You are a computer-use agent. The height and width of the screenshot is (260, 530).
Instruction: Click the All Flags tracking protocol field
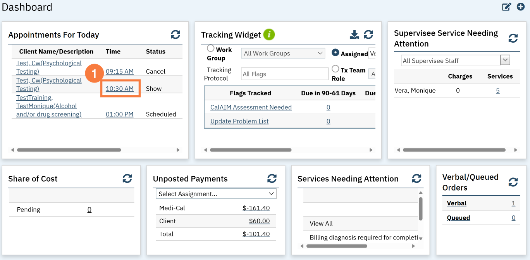284,74
